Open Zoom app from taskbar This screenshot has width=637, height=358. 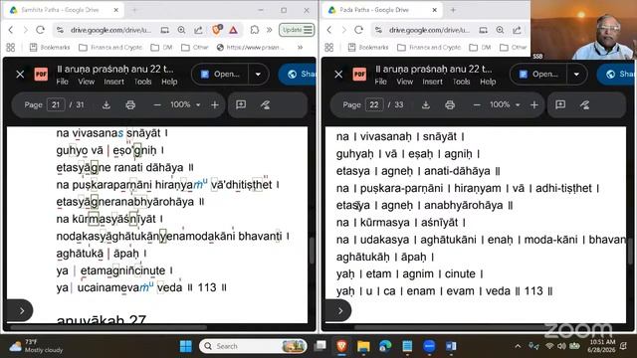(x=429, y=346)
